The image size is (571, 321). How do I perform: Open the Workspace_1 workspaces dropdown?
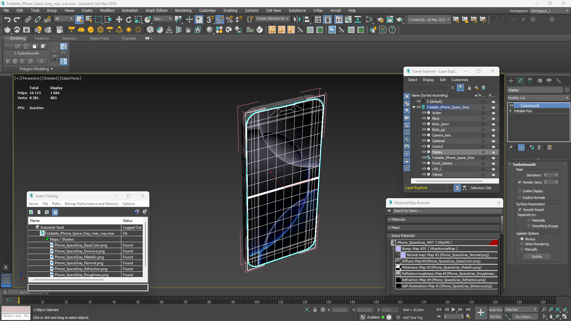(x=549, y=11)
